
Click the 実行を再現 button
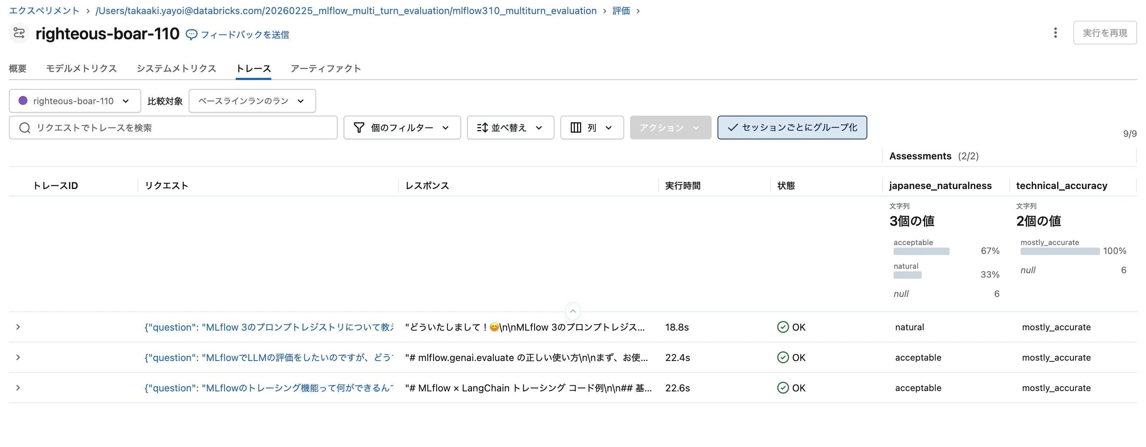tap(1105, 33)
